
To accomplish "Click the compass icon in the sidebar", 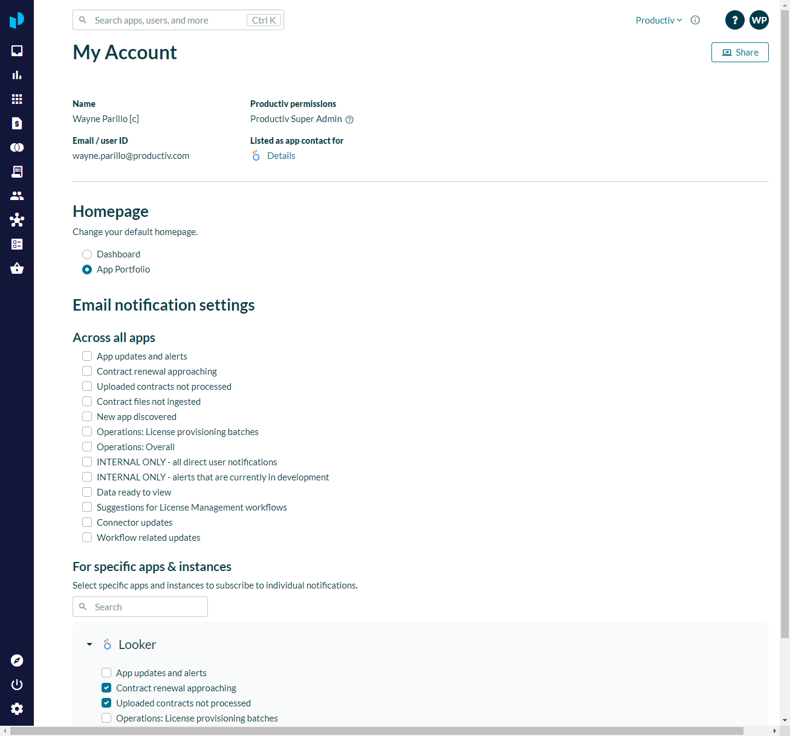I will [x=17, y=660].
